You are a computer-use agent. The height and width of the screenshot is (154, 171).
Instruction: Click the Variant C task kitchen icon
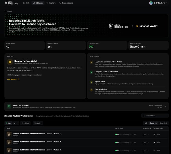click(9, 135)
